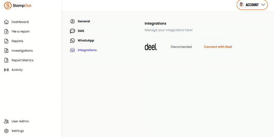The width and height of the screenshot is (274, 137).
Task: Select the Reports document icon
Action: pos(6,41)
